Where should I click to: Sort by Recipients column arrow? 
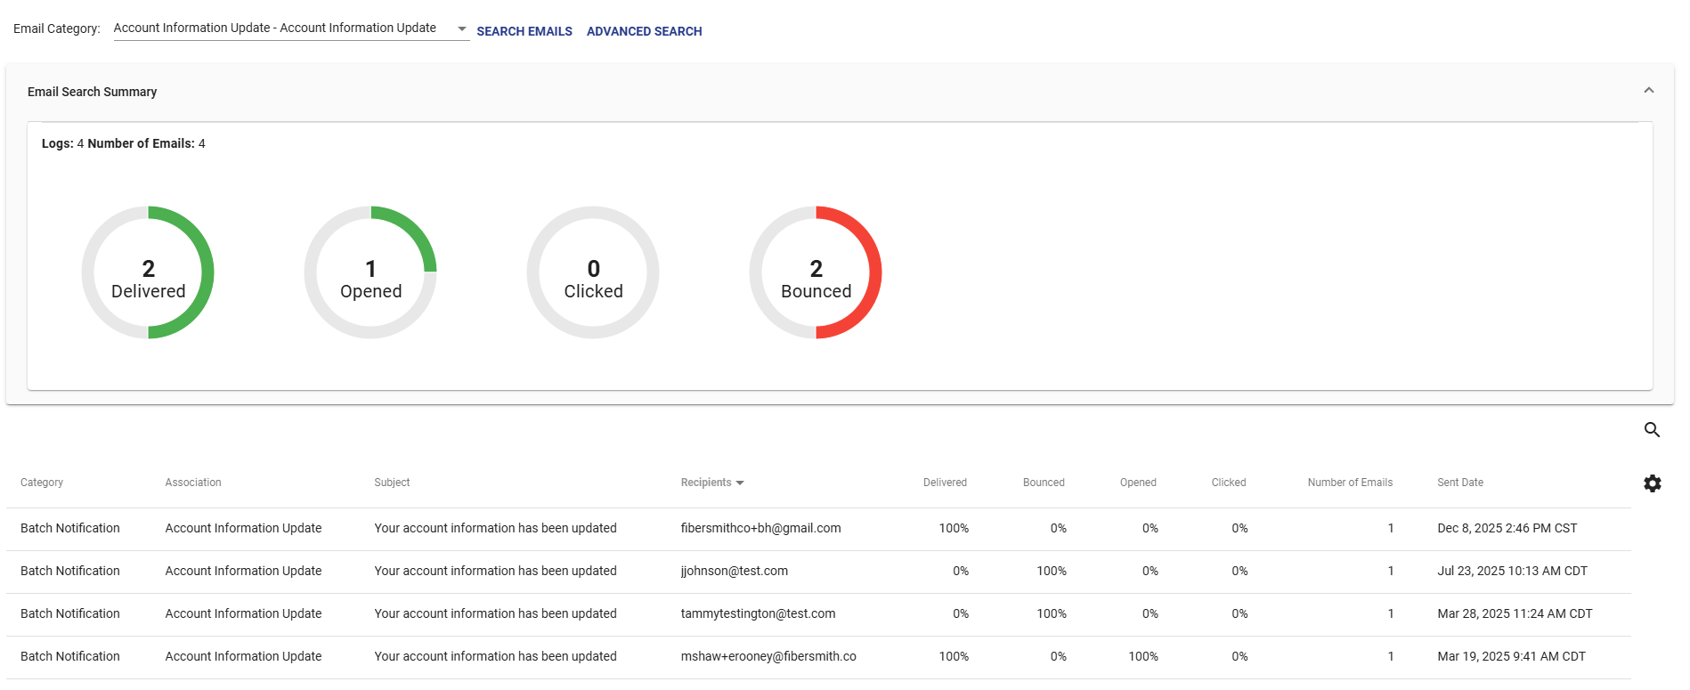[x=740, y=483]
